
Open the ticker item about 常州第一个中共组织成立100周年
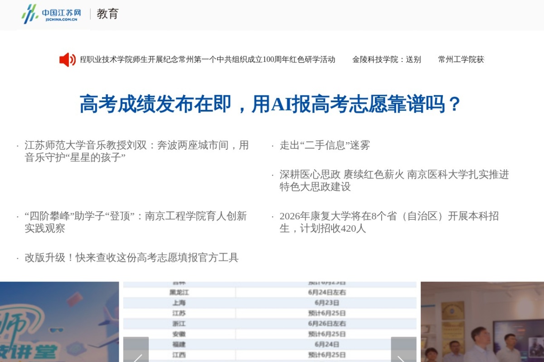(208, 59)
